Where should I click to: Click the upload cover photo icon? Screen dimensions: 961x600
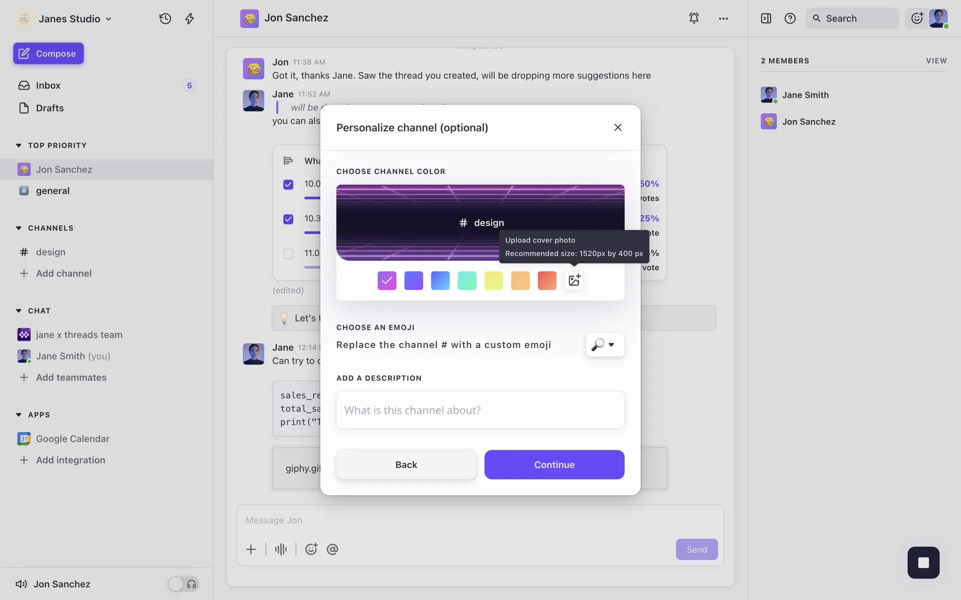[x=574, y=280]
